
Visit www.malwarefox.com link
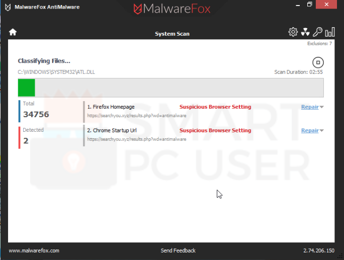tap(34, 250)
